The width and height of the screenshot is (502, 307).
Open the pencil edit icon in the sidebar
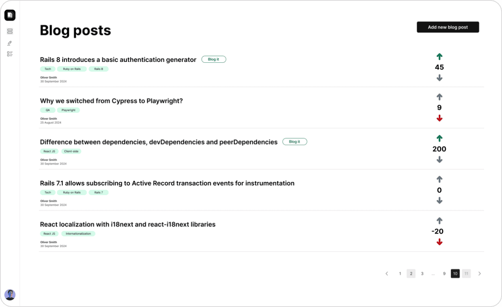10,43
